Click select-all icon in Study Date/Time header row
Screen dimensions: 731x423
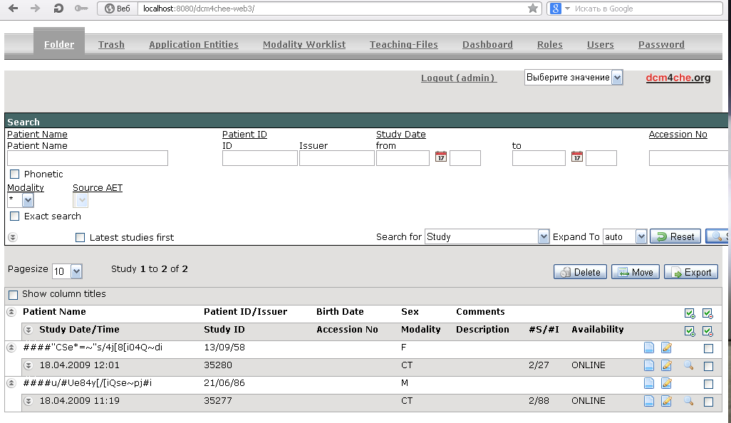690,331
